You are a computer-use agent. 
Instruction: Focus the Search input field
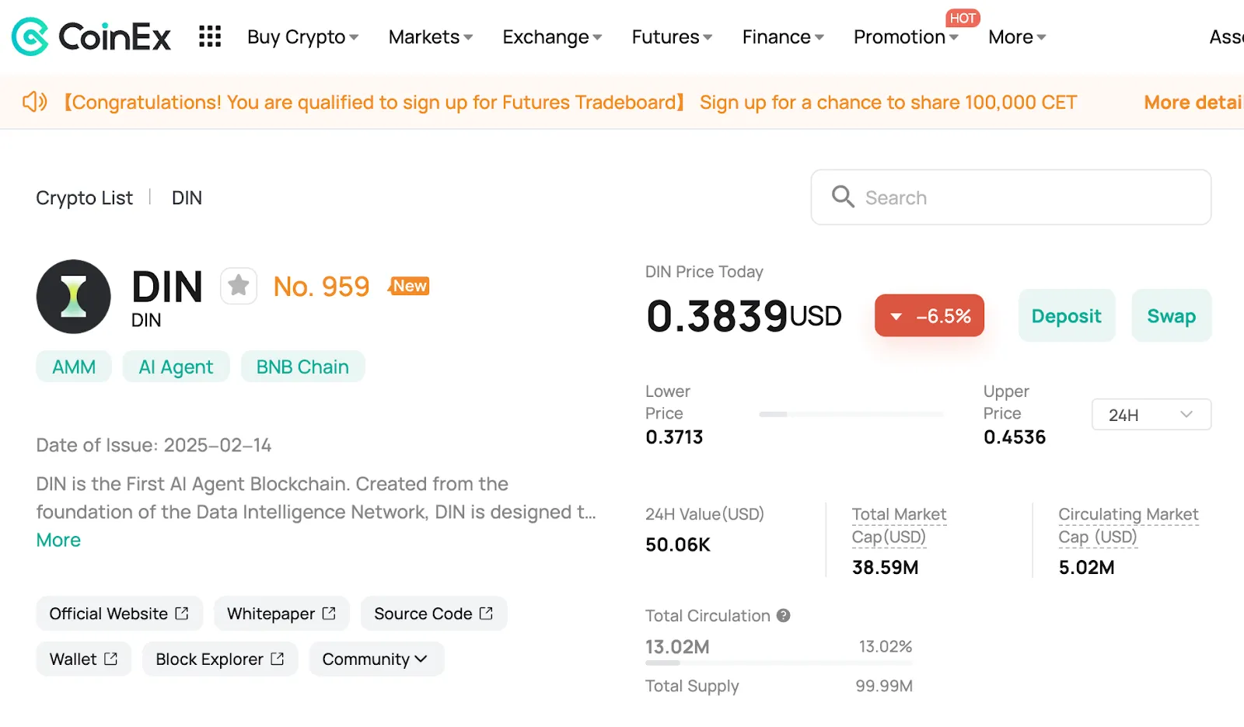coord(1011,197)
